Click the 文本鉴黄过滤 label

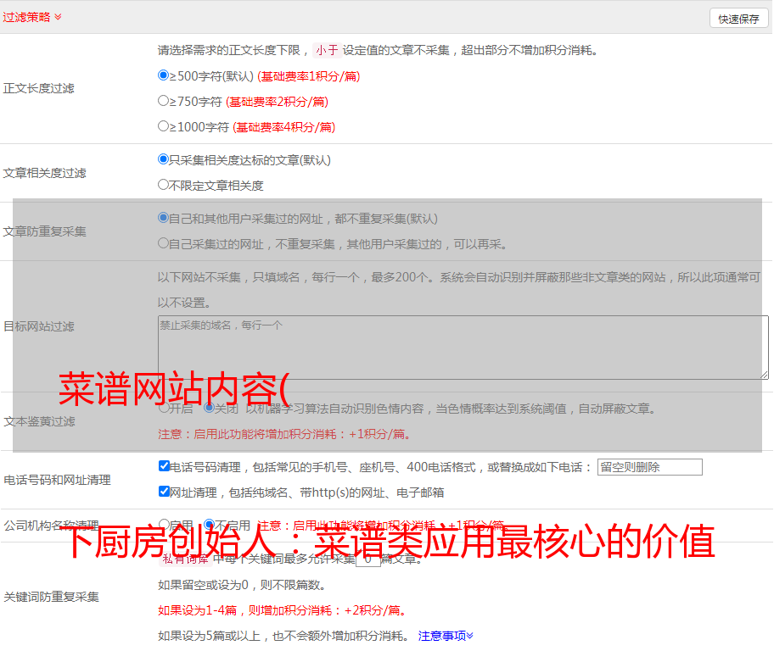39,421
